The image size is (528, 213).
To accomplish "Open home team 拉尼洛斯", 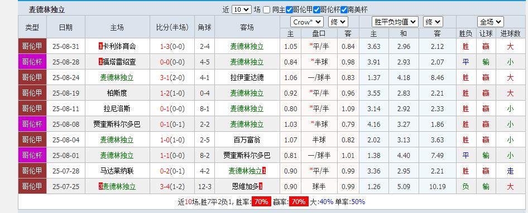I will [x=117, y=108].
